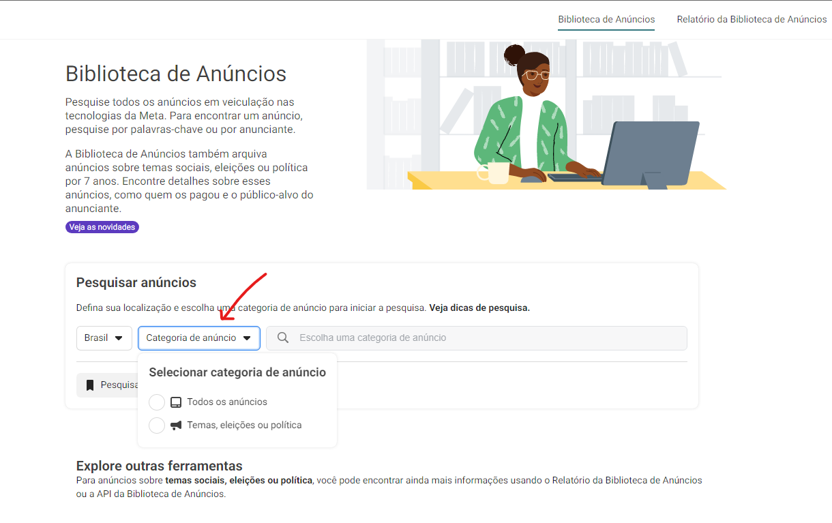This screenshot has height=523, width=832.
Task: Click the monitor icon beside Todos os anúncios
Action: (x=176, y=402)
